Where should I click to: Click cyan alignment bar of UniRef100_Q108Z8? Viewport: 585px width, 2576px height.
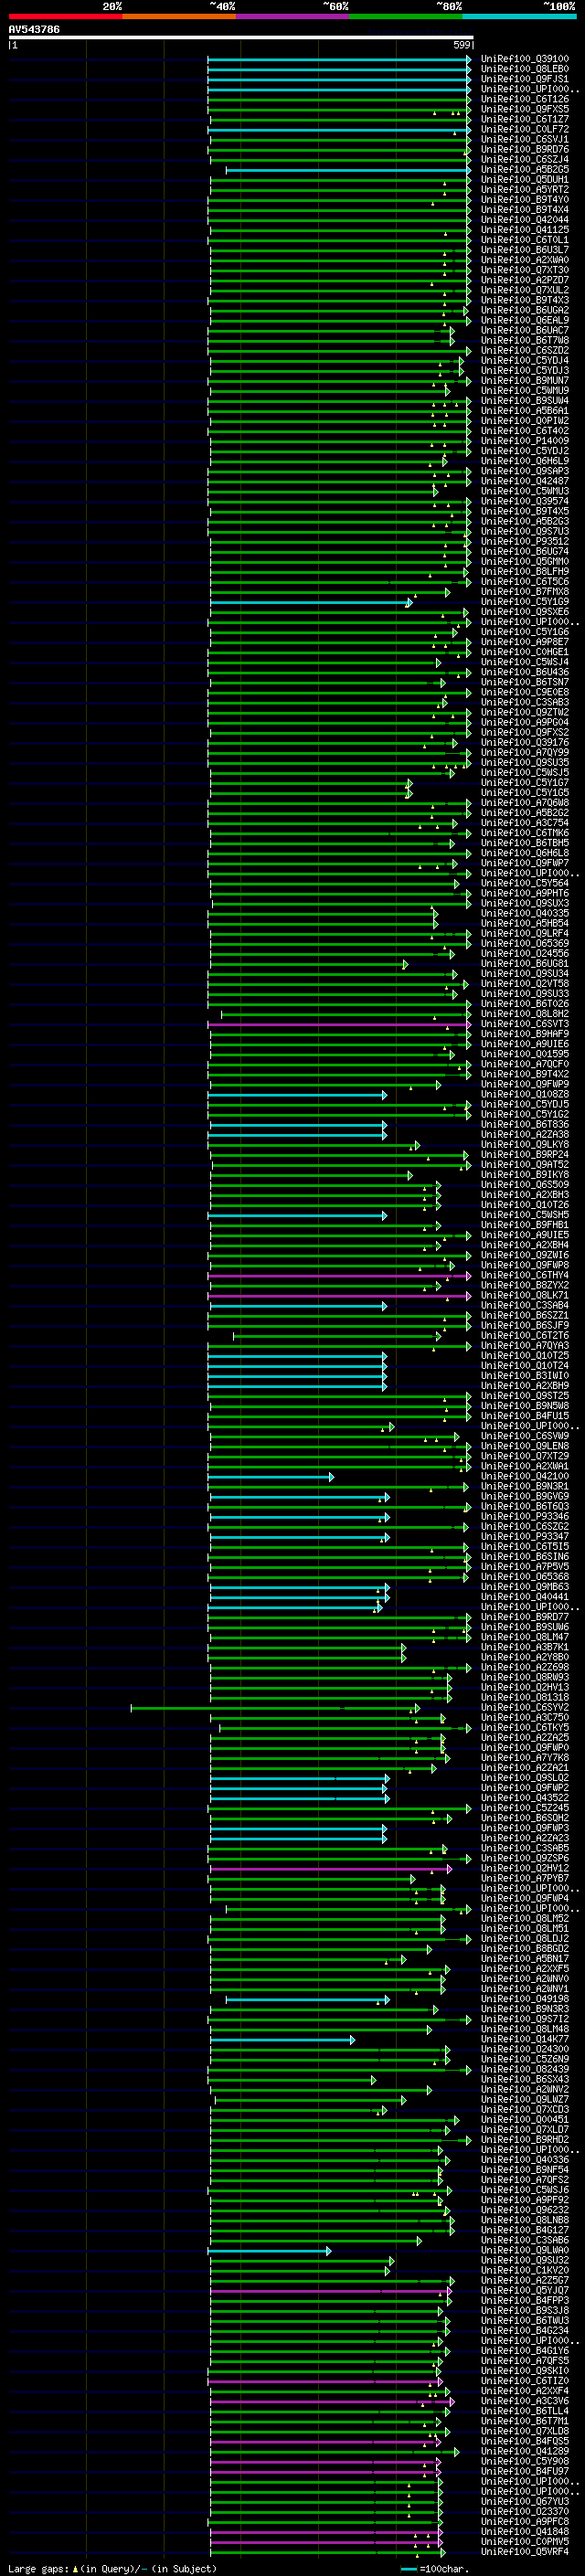click(x=297, y=1095)
